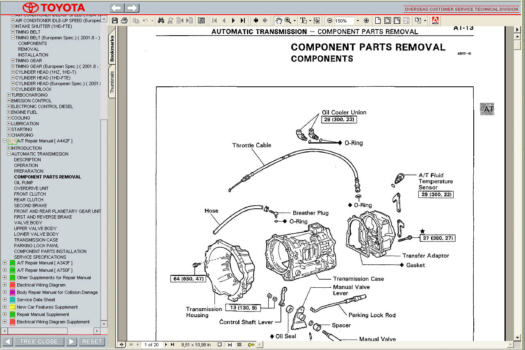Click the forward arrow in Toyota header
Image resolution: width=525 pixels, height=350 pixels.
coord(132,8)
